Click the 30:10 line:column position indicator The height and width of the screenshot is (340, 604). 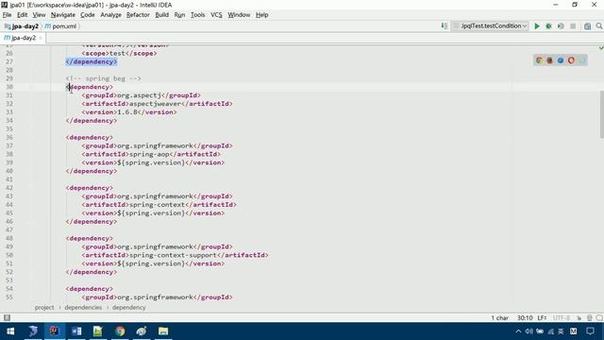(x=525, y=318)
